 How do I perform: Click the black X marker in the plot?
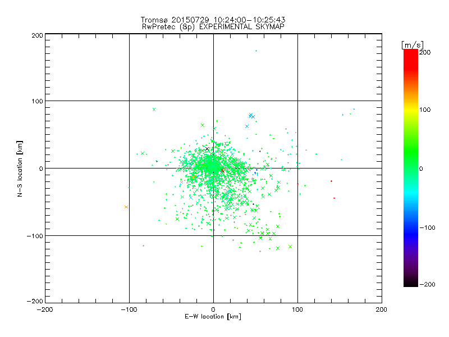207,149
